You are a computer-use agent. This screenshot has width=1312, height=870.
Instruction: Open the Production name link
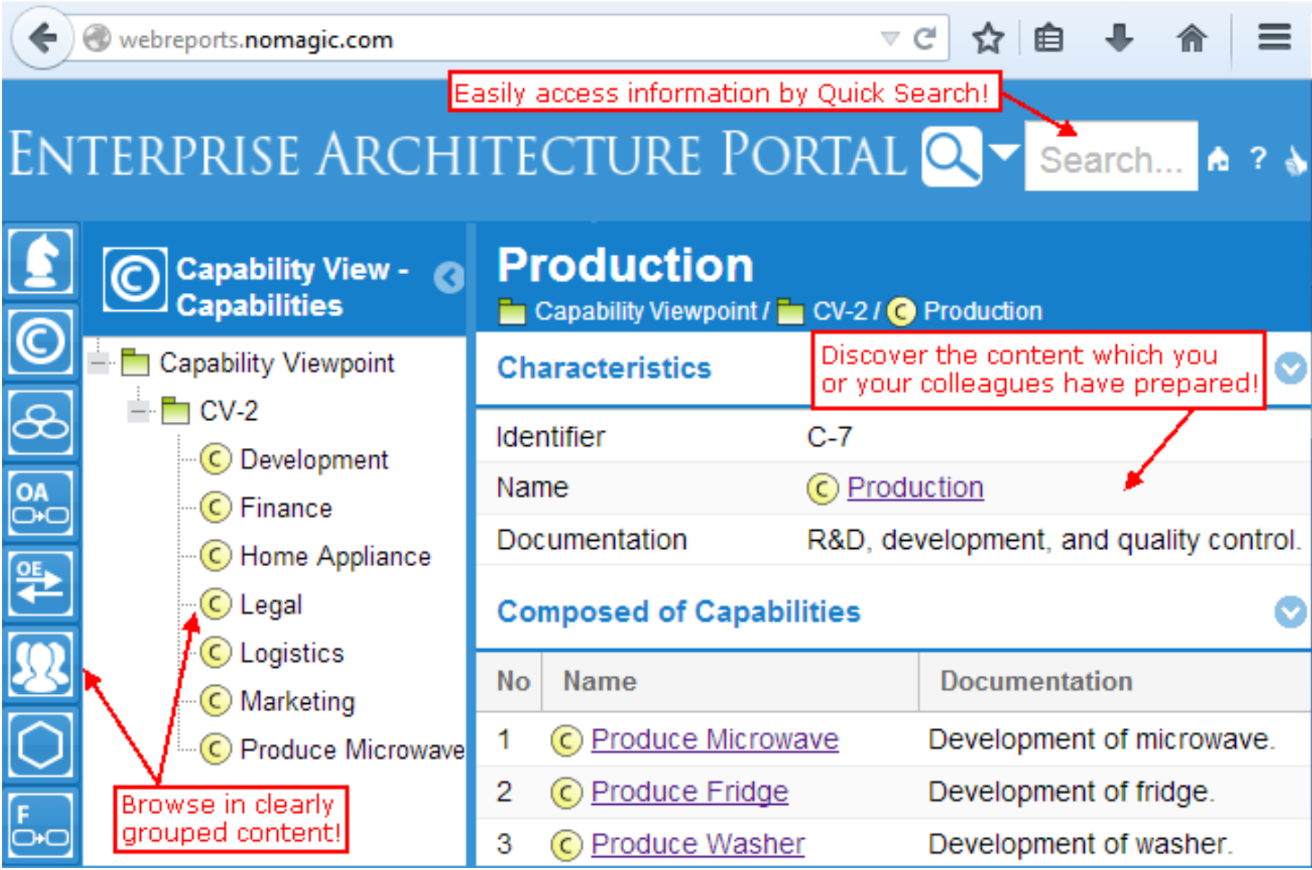tap(915, 488)
